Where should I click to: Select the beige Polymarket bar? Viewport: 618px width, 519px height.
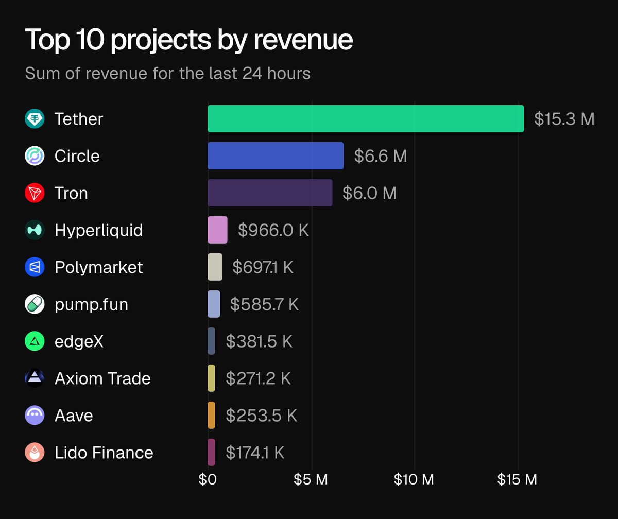pos(215,267)
